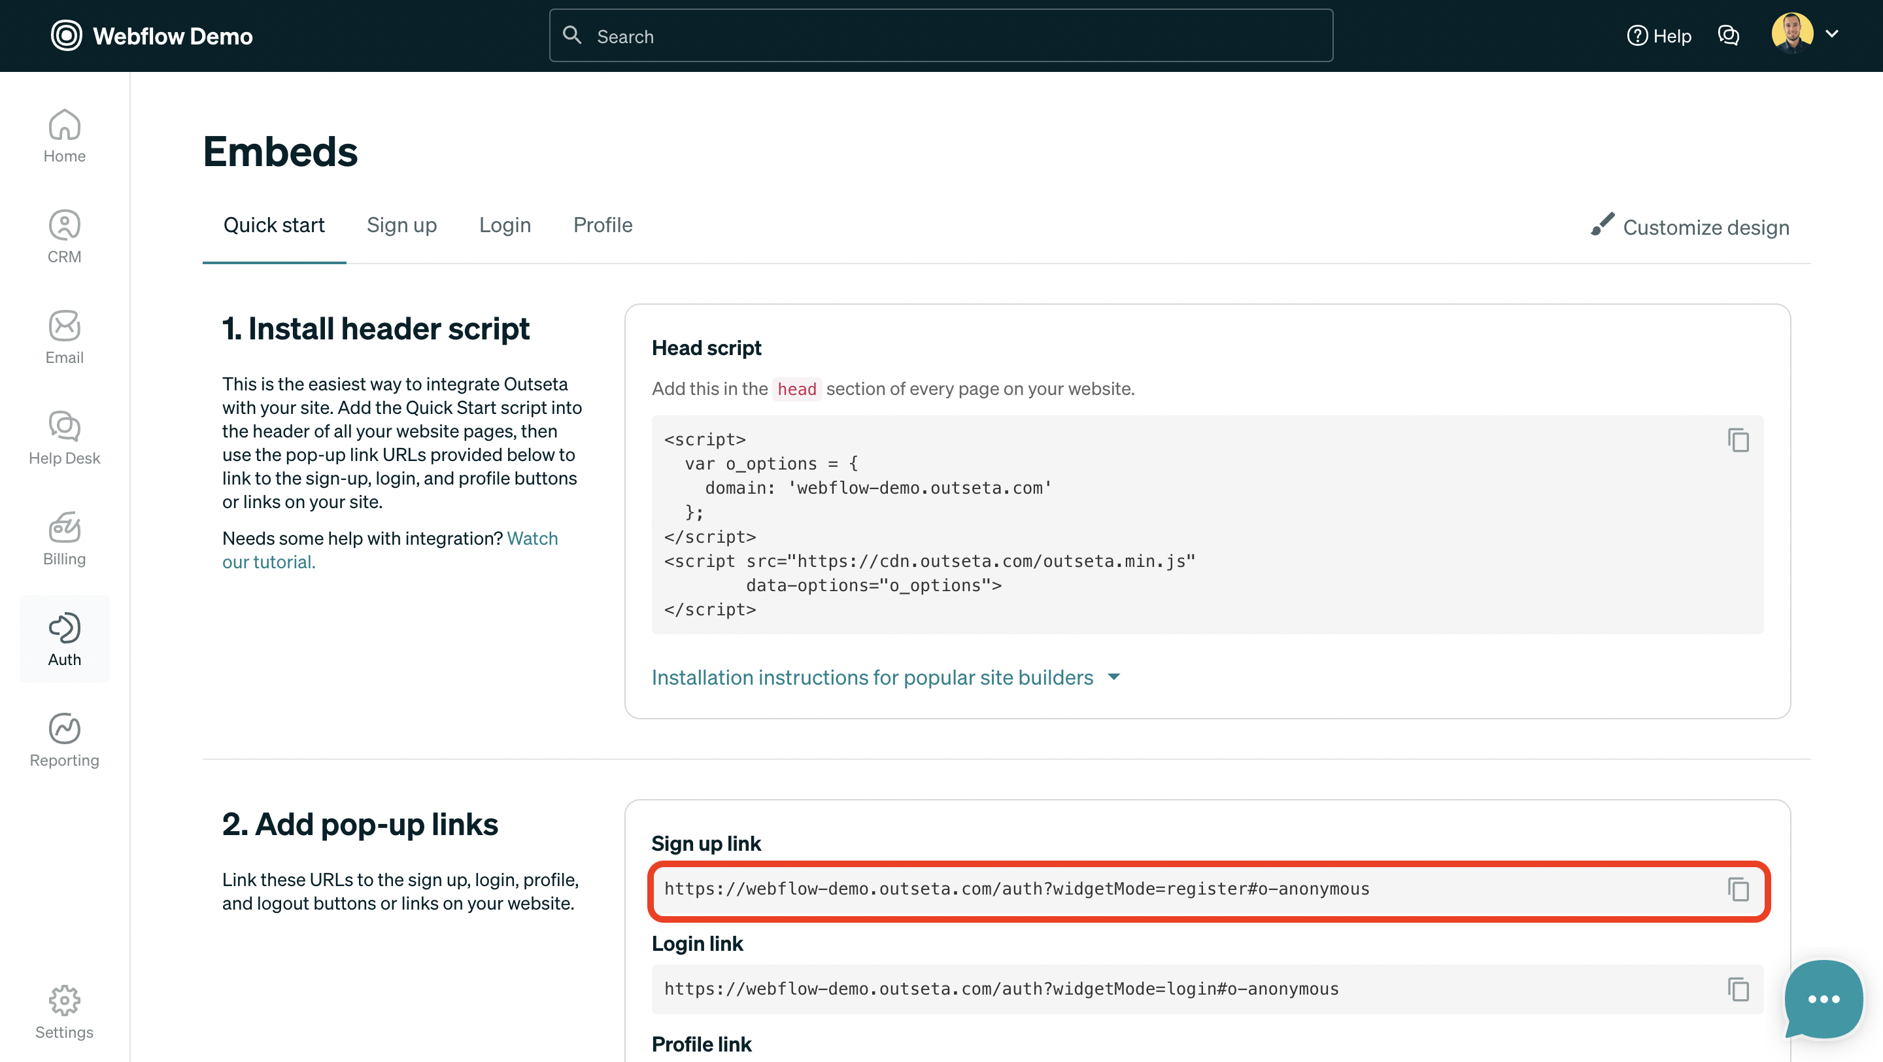This screenshot has height=1062, width=1883.
Task: Click the Search input field
Action: pyautogui.click(x=941, y=36)
